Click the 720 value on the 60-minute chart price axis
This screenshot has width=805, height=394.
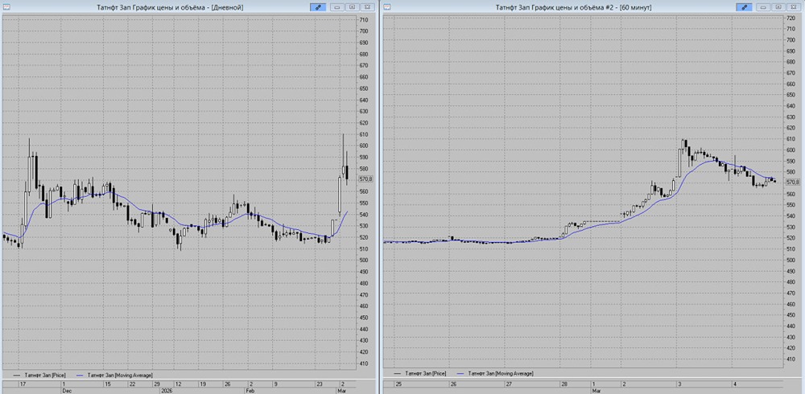coord(791,18)
